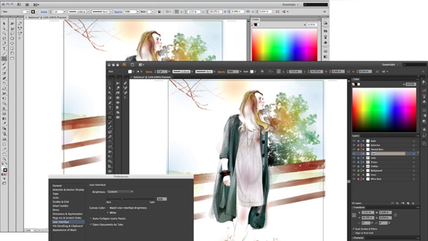Select General in Preferences list
The height and width of the screenshot is (241, 428).
pyautogui.click(x=57, y=186)
